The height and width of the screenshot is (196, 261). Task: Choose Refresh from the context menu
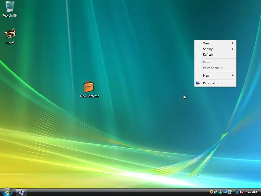point(215,55)
